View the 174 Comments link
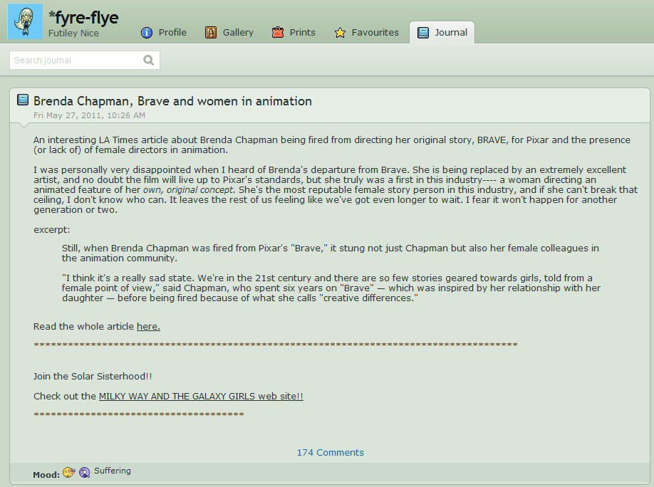The image size is (654, 487). [x=331, y=452]
